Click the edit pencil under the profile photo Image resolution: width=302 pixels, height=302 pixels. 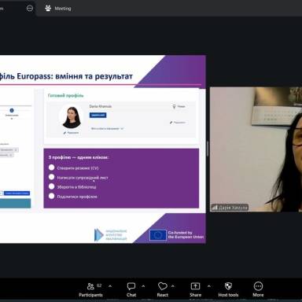[64, 133]
